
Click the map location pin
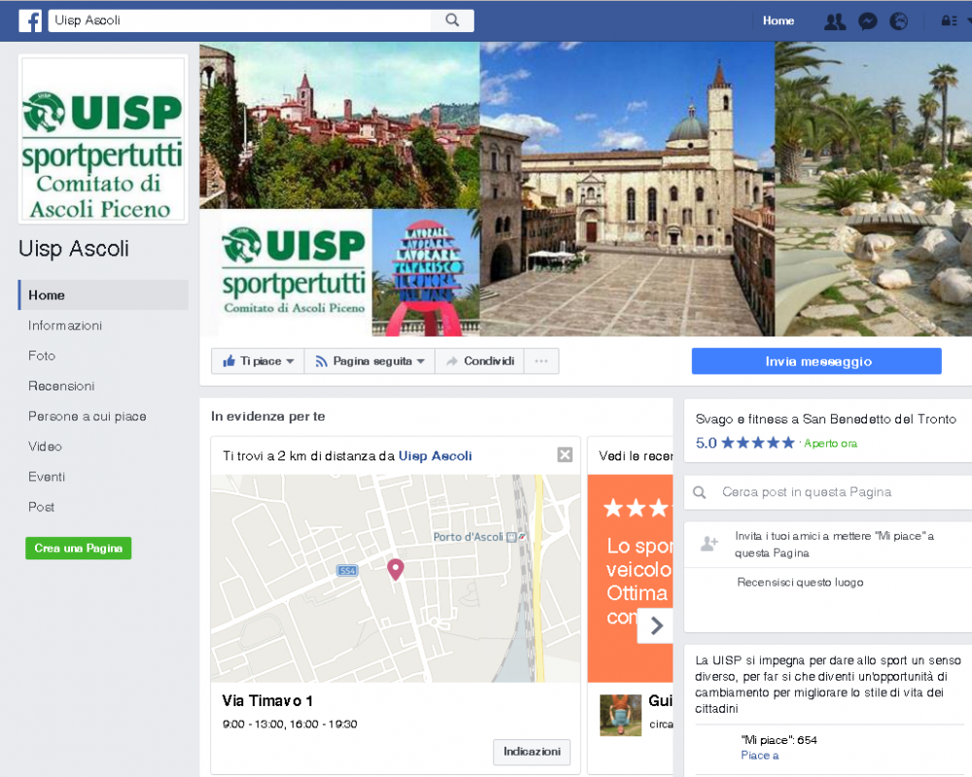[x=396, y=569]
